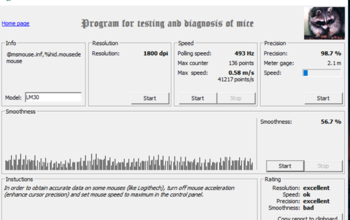The height and width of the screenshot is (220, 350).
Task: Start the Precision test
Action: pos(323,98)
